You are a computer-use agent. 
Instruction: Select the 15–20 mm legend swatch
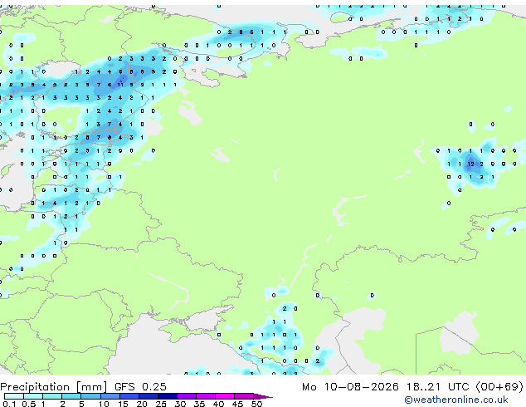point(129,396)
